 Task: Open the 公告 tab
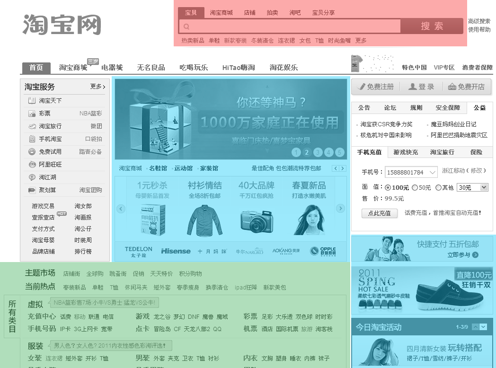[364, 108]
